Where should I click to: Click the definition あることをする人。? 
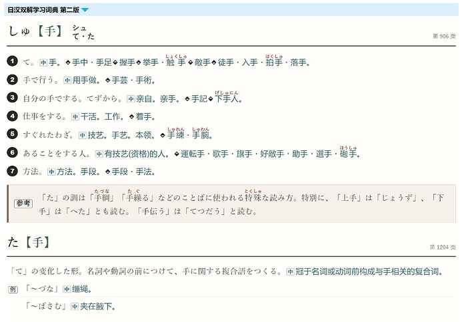coord(57,154)
